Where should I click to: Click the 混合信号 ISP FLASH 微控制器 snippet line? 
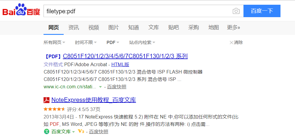[169, 72]
